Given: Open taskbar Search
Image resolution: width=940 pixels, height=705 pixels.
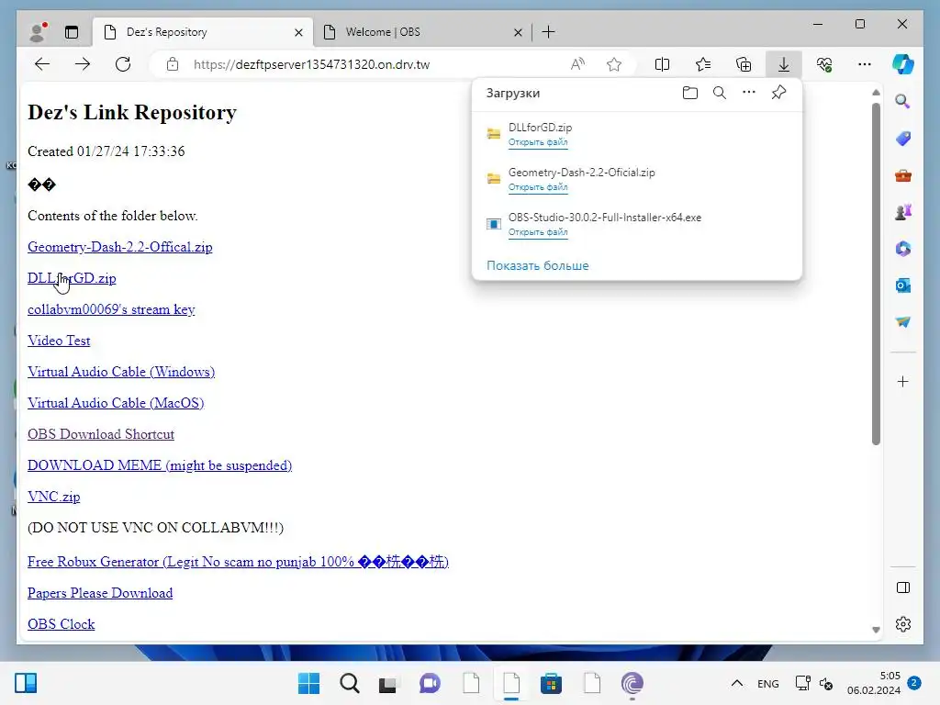Looking at the screenshot, I should 349,683.
